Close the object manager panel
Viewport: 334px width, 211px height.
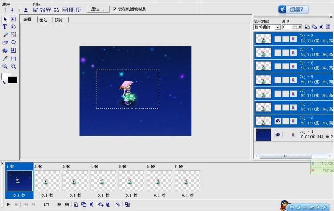click(331, 17)
